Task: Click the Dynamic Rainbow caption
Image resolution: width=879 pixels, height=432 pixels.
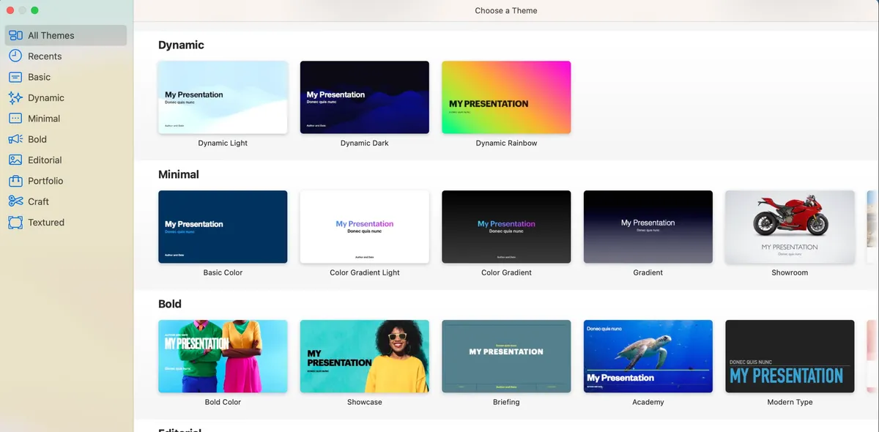Action: click(506, 144)
